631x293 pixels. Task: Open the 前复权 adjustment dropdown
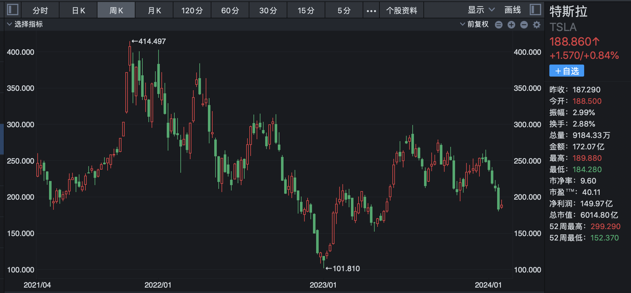[x=474, y=24]
